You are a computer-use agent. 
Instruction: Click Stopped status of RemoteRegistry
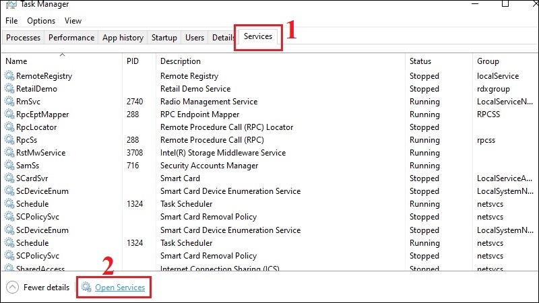pos(424,76)
